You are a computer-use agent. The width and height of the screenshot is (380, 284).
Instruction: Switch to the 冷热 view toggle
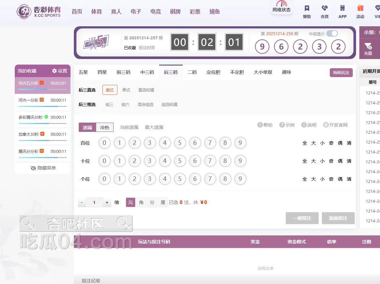click(x=104, y=127)
